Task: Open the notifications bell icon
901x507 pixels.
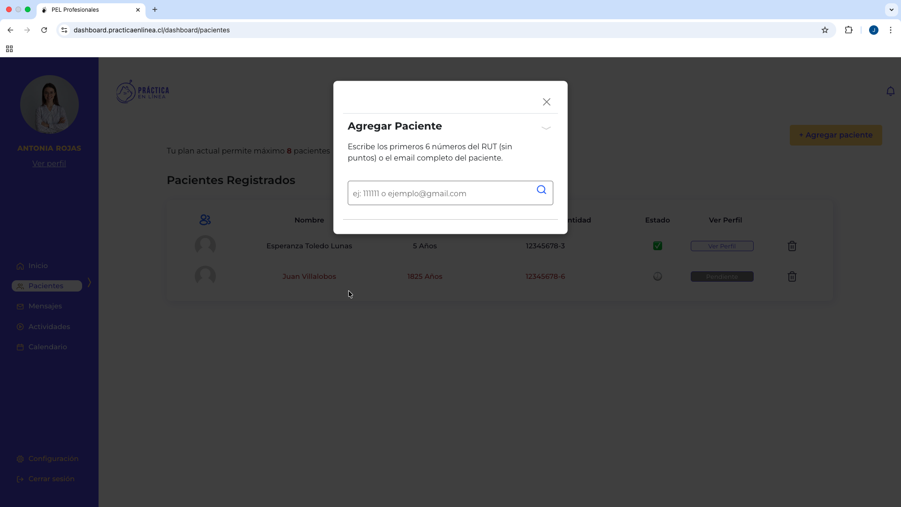Action: coord(890,91)
